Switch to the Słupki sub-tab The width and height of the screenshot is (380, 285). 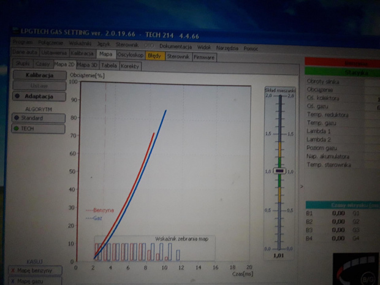[23, 64]
